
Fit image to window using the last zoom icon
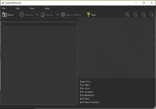[x=151, y=15]
